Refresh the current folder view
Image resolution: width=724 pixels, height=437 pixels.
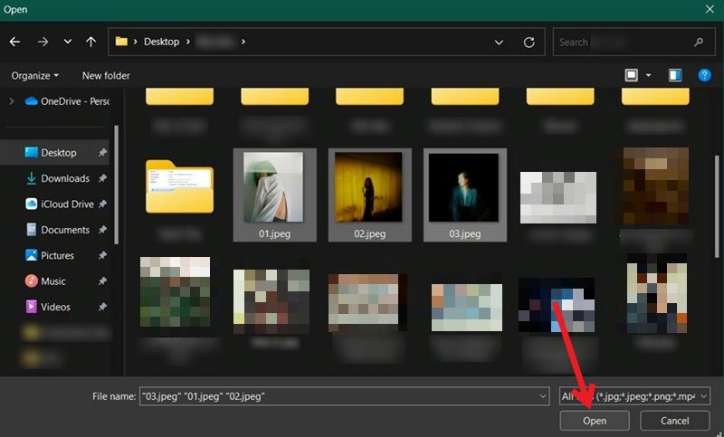point(529,42)
